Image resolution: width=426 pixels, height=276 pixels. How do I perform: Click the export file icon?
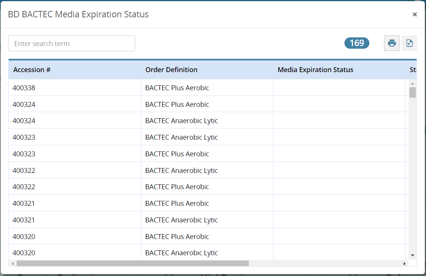pyautogui.click(x=409, y=43)
